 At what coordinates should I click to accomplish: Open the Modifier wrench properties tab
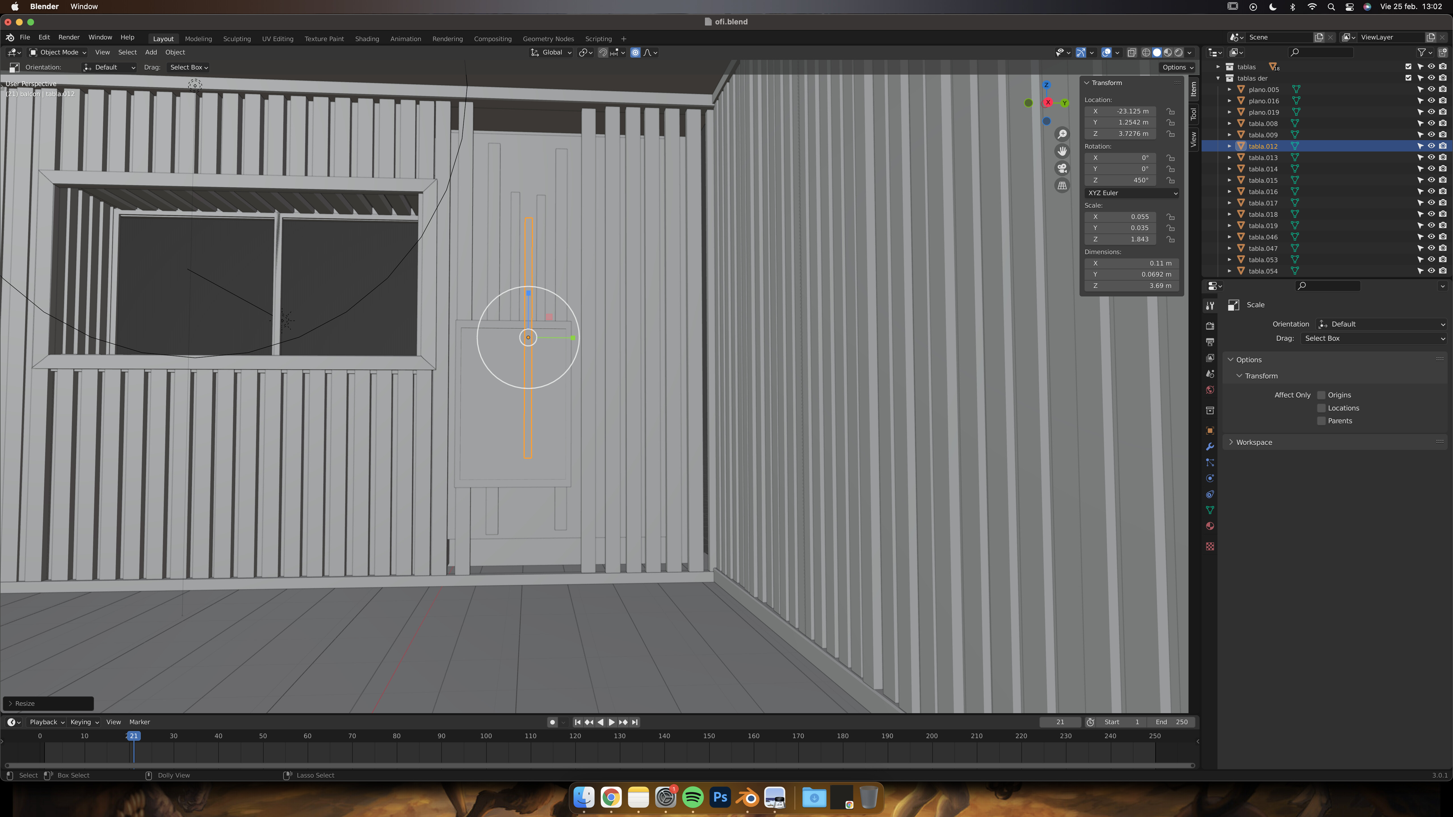pos(1210,447)
